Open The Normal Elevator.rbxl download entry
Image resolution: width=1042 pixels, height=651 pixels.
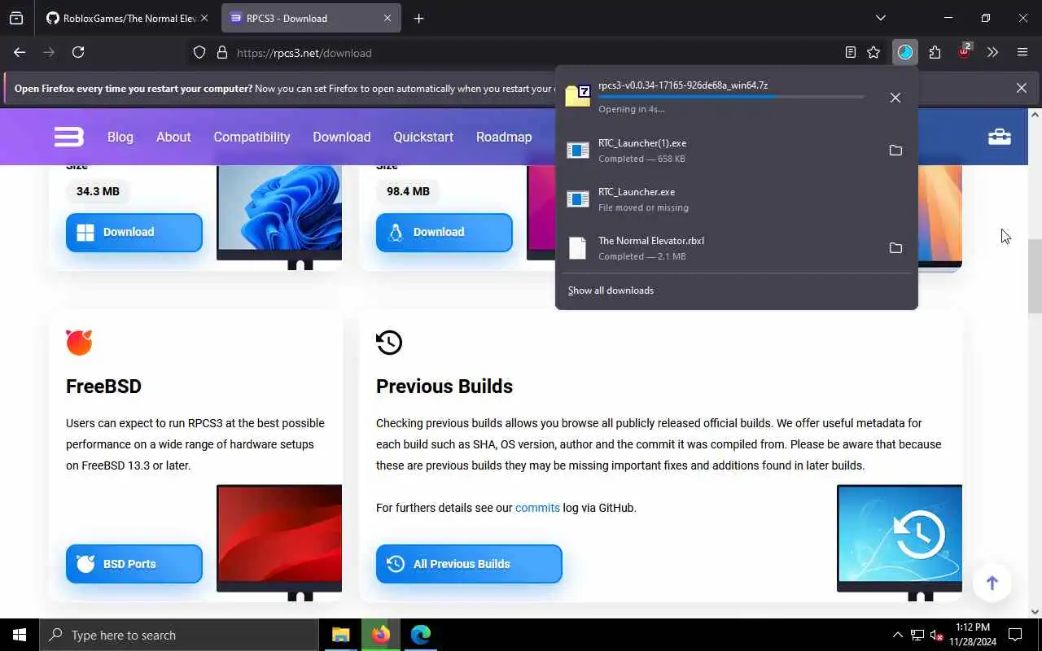click(x=716, y=248)
